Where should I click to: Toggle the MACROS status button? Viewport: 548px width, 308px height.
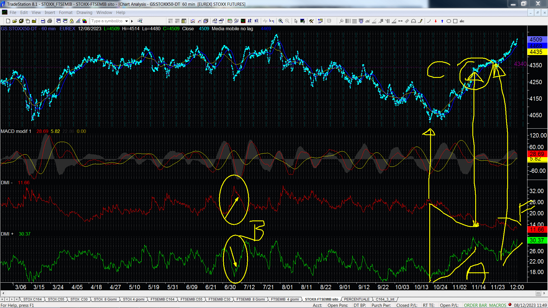click(497, 305)
